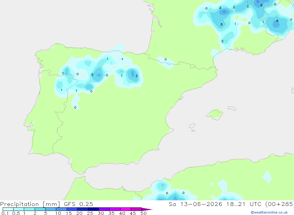Click the "0.1" legend scale label
This screenshot has height=215, width=294.
click(x=5, y=213)
